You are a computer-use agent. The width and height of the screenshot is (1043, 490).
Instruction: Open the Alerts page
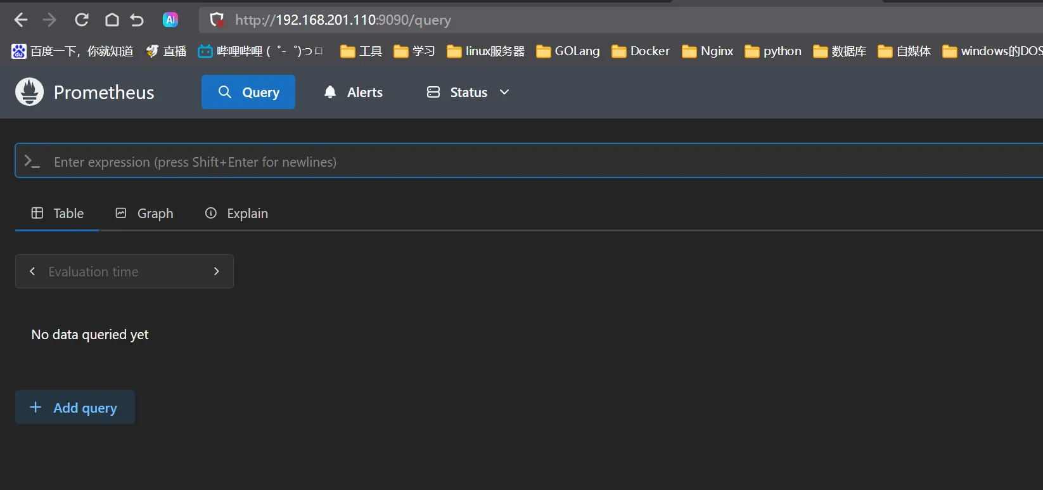[x=354, y=92]
